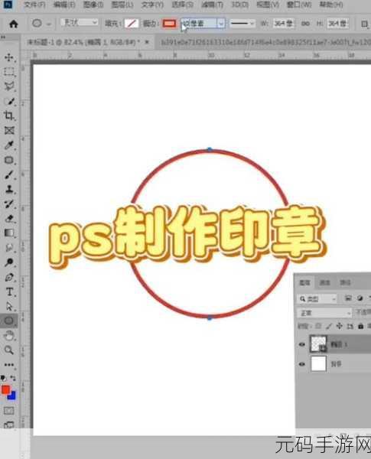Toggle lock all padlock icon
This screenshot has width=371, height=459.
point(361,326)
